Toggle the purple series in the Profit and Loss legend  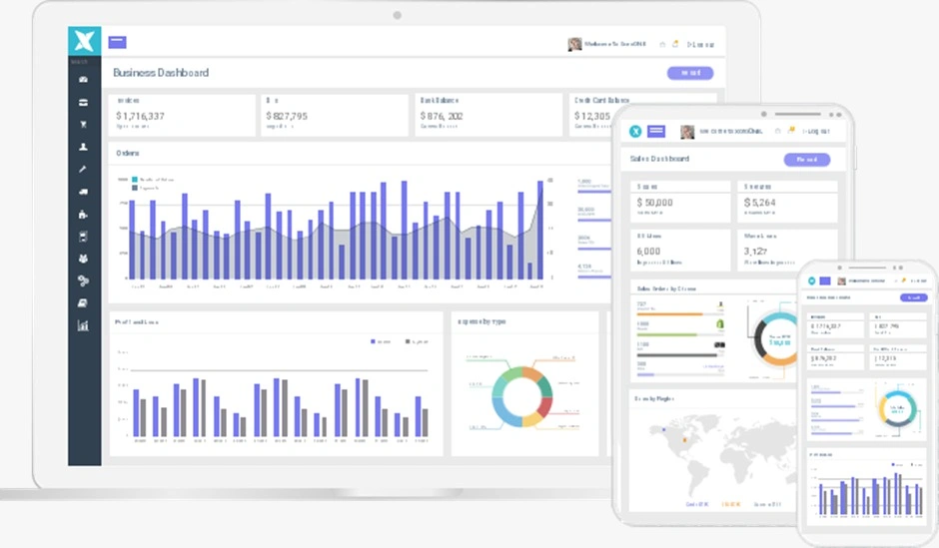(x=375, y=341)
